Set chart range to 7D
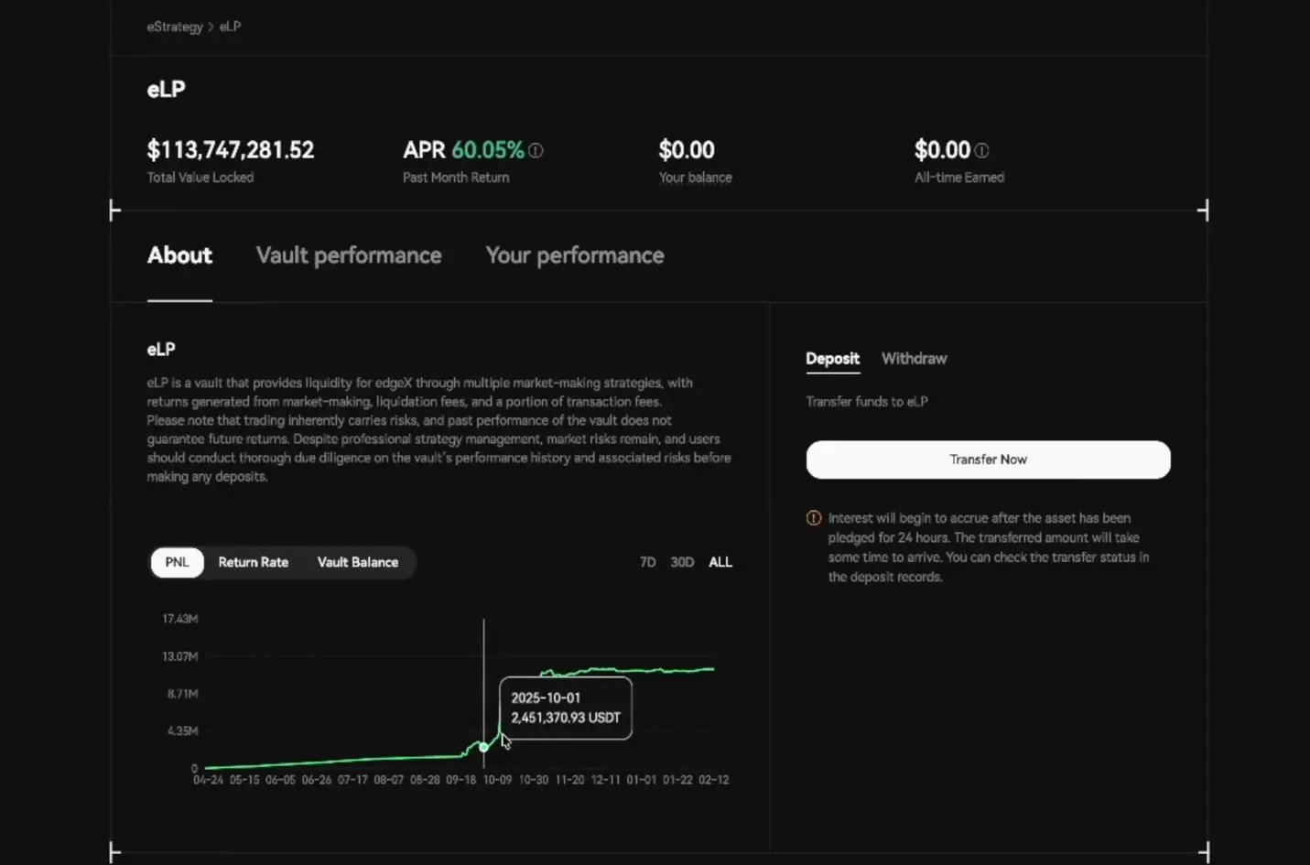Screen dimensions: 1310x865 (647, 562)
